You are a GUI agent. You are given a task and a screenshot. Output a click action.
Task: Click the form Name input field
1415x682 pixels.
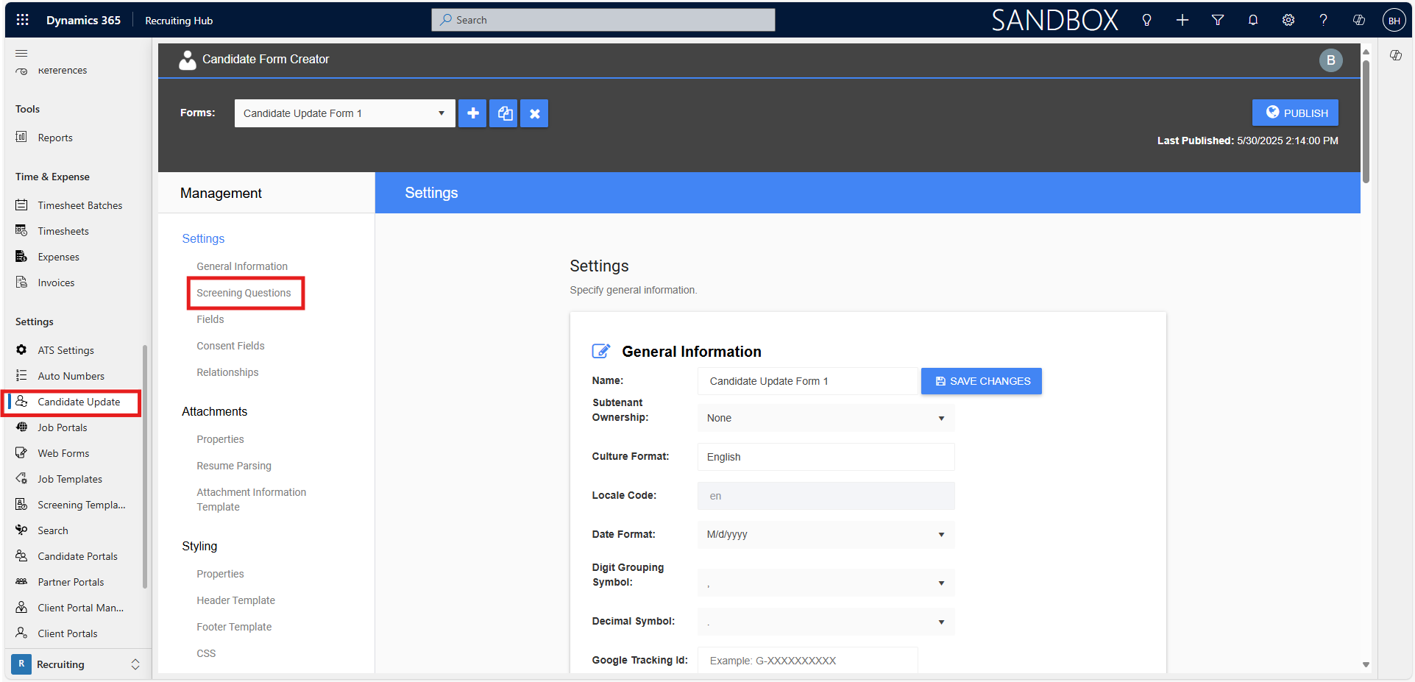coord(808,381)
